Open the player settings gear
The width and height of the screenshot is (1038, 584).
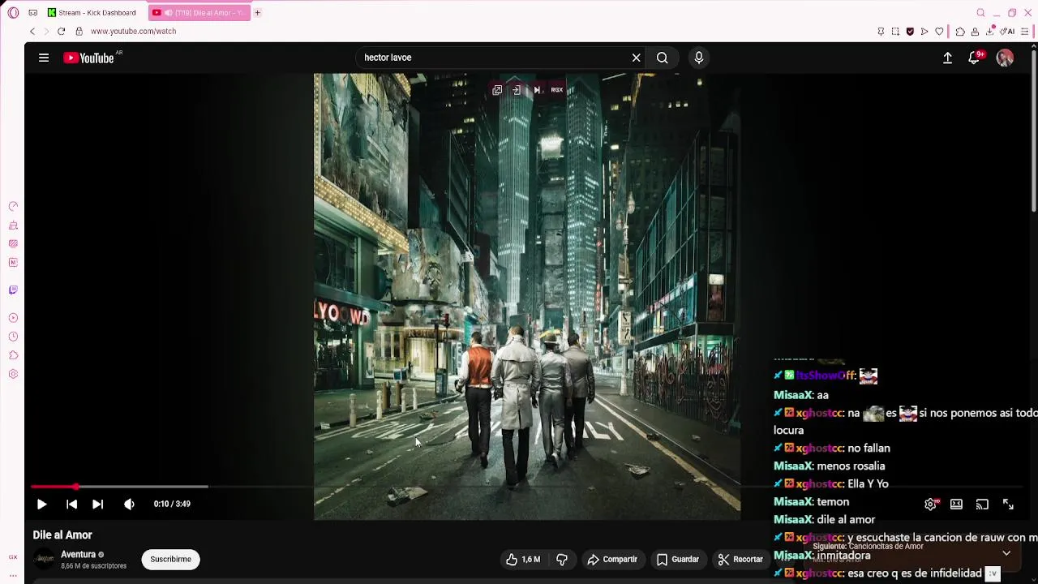(931, 504)
